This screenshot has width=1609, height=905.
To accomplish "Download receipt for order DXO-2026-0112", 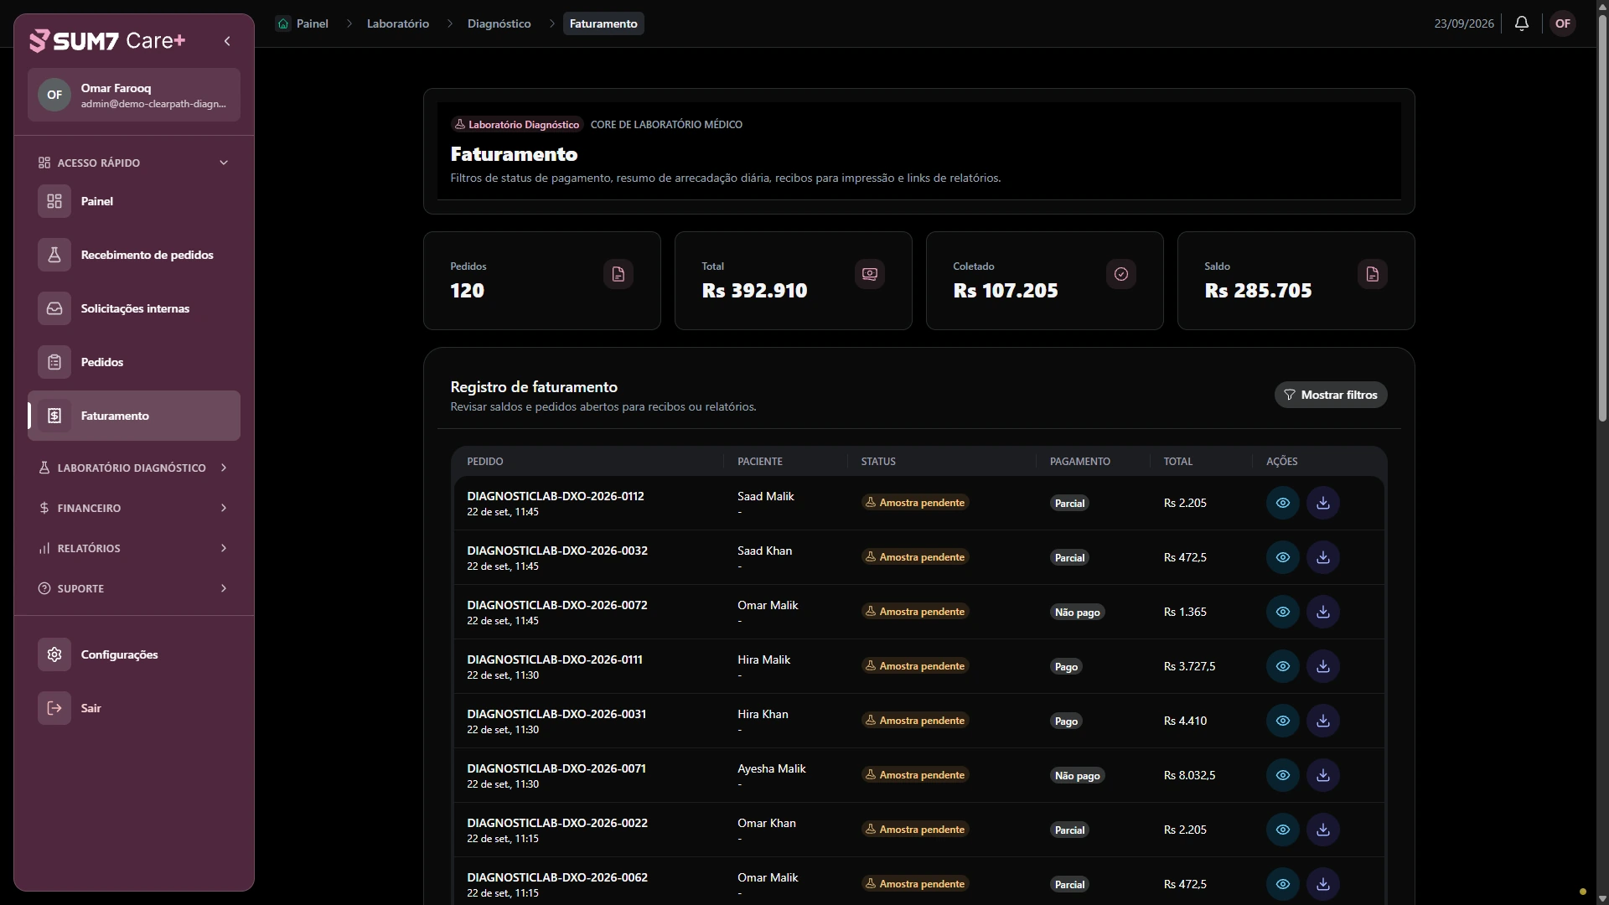I will (x=1323, y=503).
